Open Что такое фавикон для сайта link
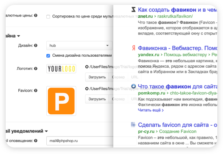This screenshot has height=154, width=223. tap(178, 86)
